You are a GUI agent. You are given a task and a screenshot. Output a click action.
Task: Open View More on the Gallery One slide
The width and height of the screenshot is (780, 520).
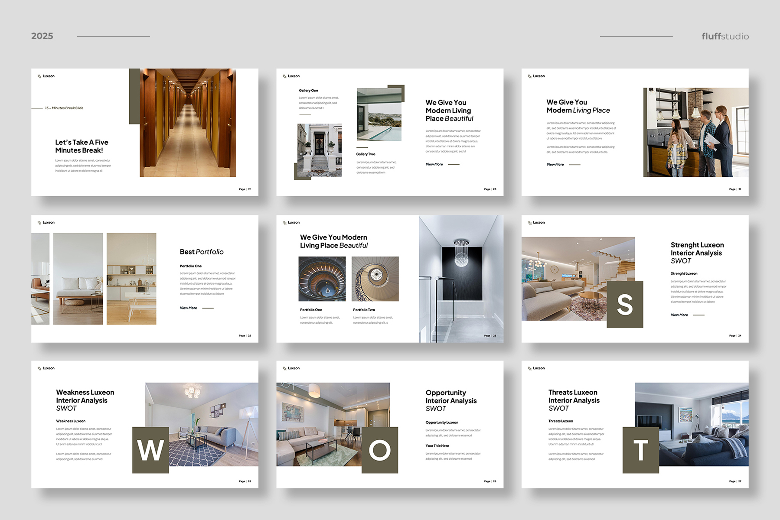pyautogui.click(x=434, y=165)
